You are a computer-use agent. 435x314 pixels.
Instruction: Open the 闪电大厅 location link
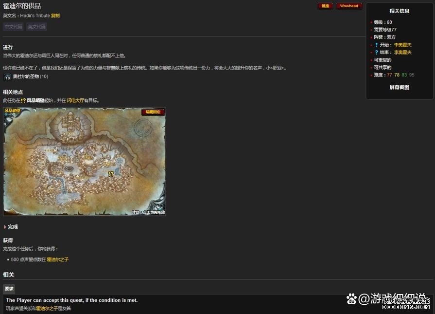[75, 100]
